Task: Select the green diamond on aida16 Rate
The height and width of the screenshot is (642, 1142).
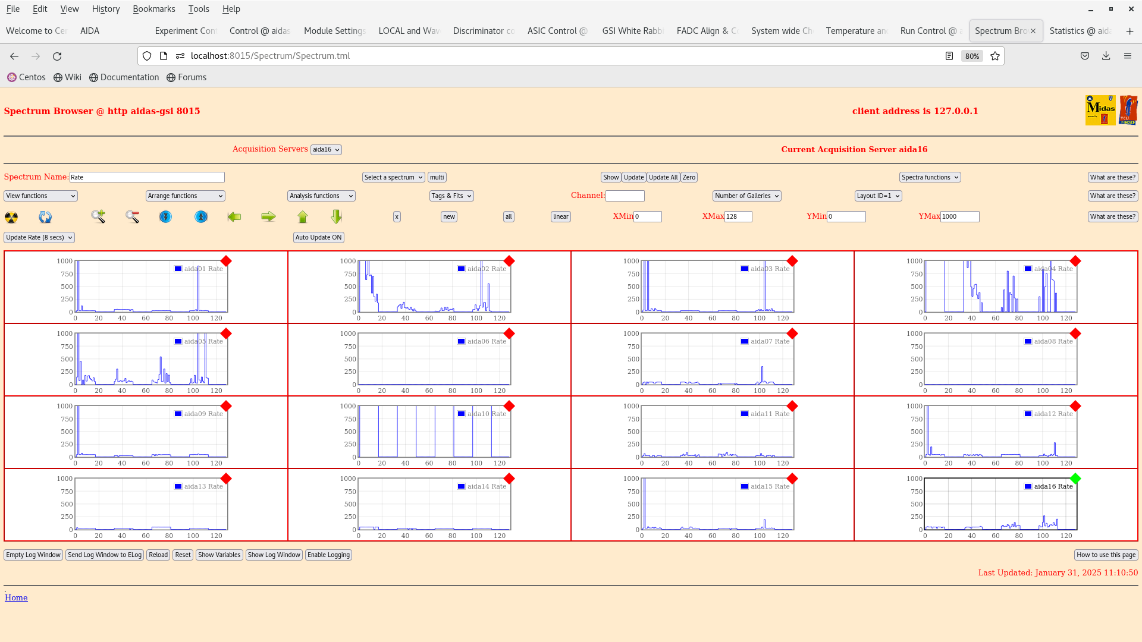Action: pos(1075,479)
